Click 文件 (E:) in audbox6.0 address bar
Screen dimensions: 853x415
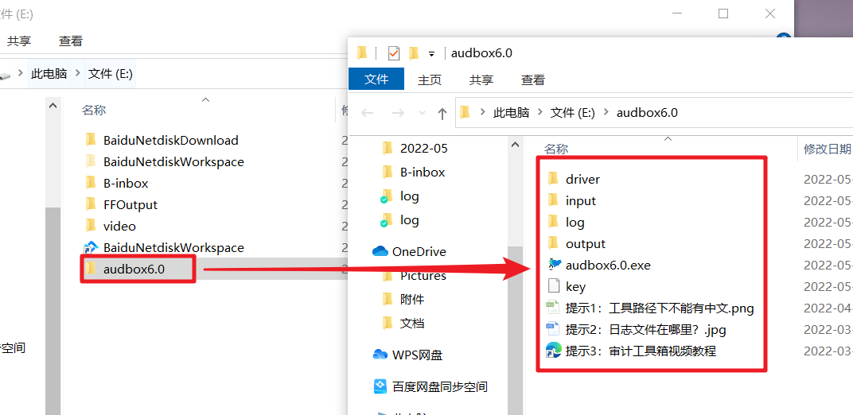point(573,112)
